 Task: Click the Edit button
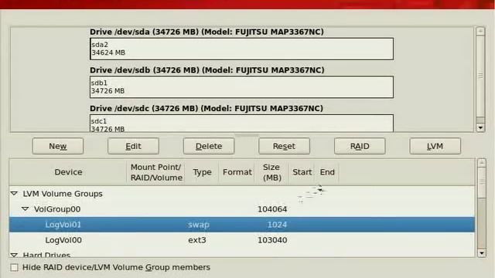pos(133,146)
